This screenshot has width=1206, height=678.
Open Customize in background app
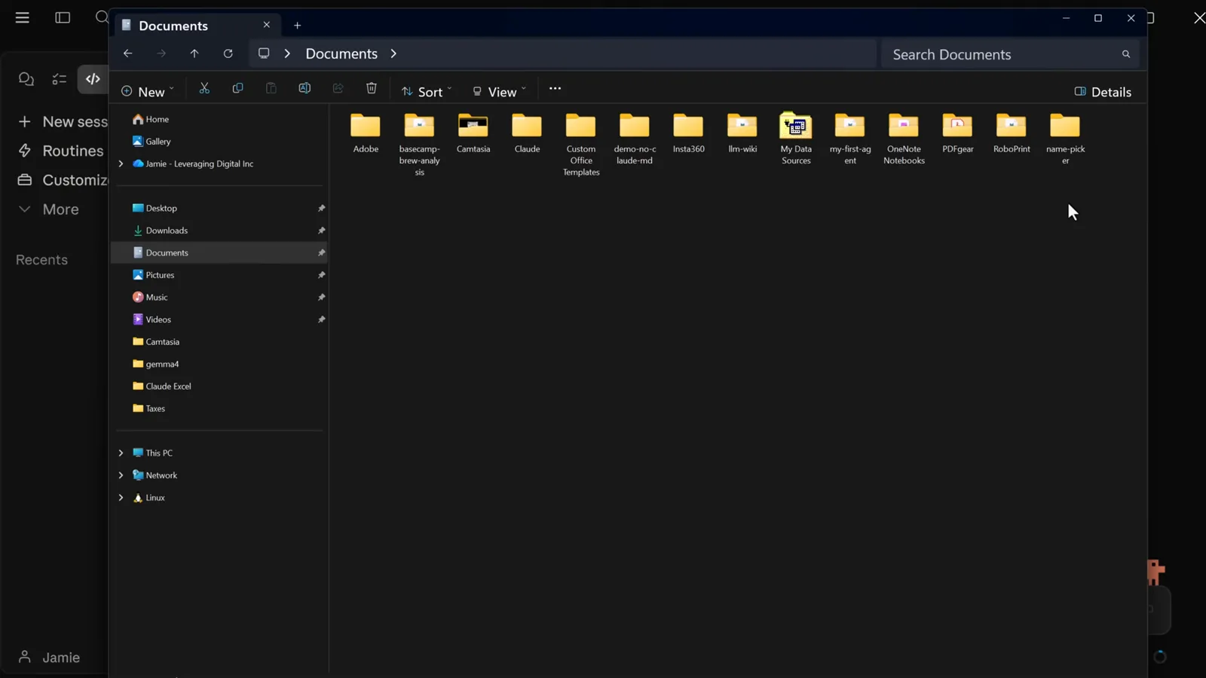tap(63, 180)
